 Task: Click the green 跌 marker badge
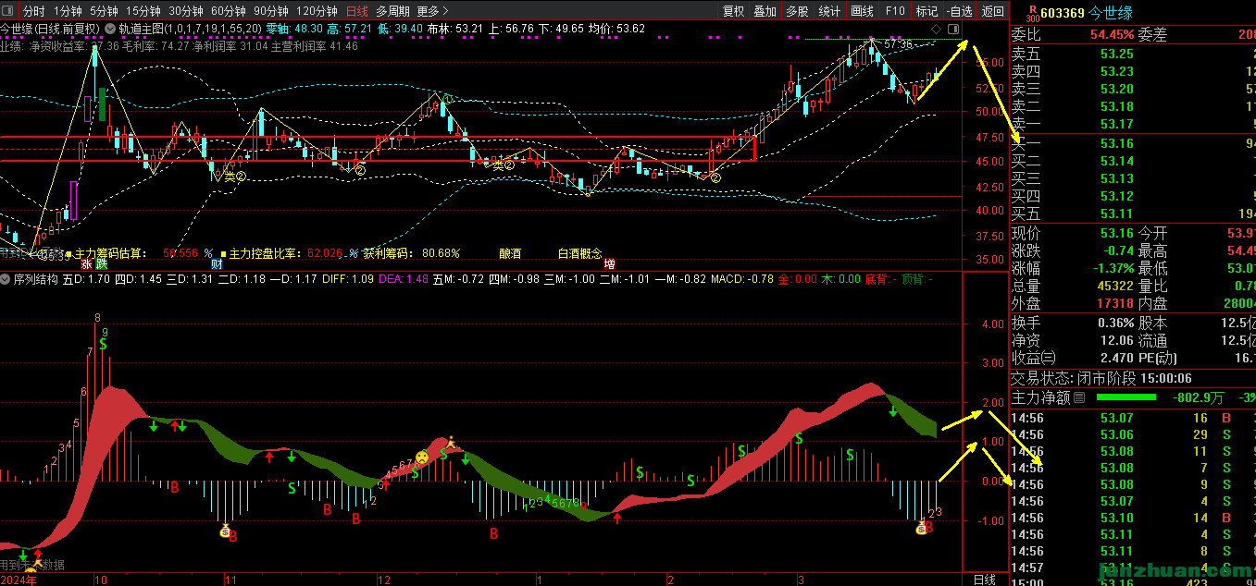(101, 263)
